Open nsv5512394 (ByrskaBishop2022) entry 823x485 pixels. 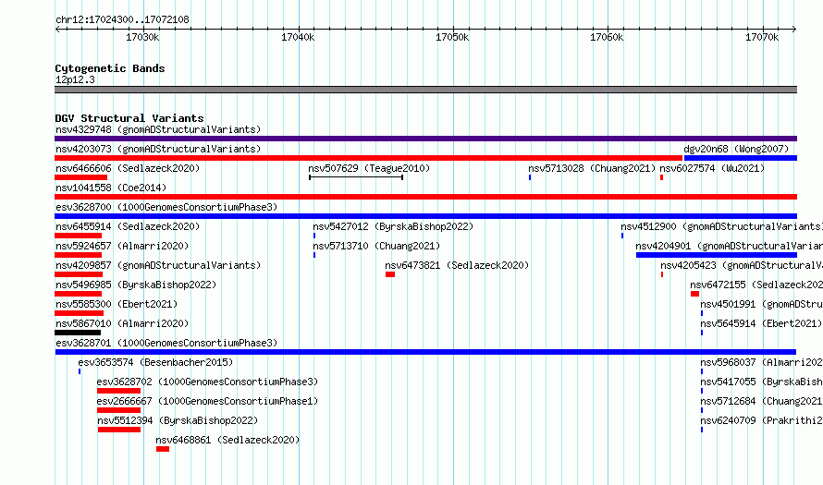(178, 420)
